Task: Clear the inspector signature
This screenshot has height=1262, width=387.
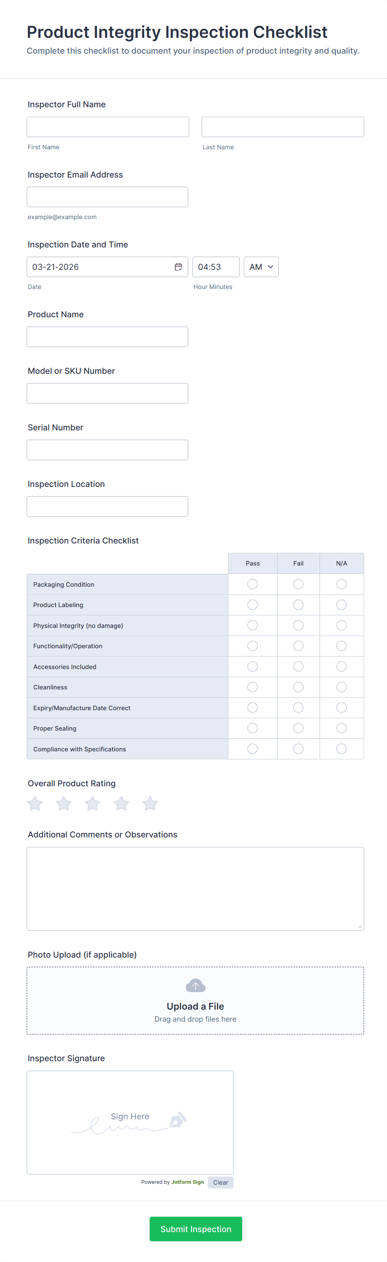Action: pos(220,1182)
